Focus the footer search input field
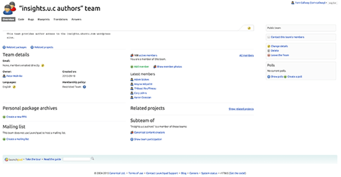 [x=77, y=159]
